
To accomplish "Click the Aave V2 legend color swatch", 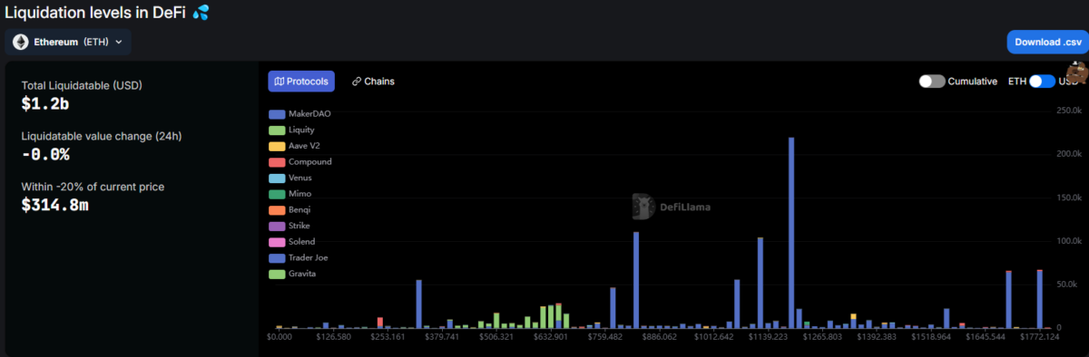I will 276,146.
